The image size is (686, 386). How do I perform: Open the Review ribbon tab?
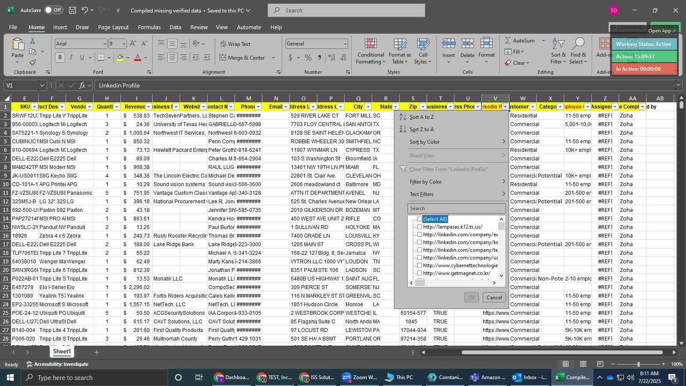tap(199, 27)
